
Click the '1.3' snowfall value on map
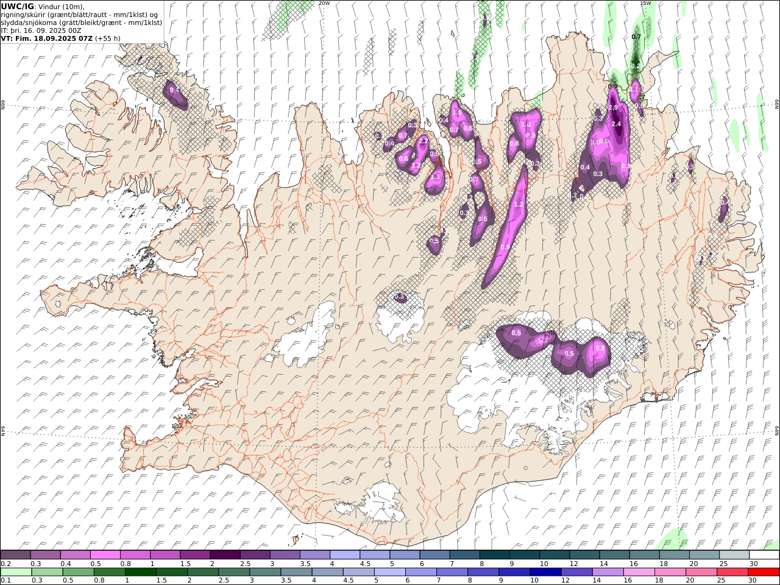tap(436, 177)
